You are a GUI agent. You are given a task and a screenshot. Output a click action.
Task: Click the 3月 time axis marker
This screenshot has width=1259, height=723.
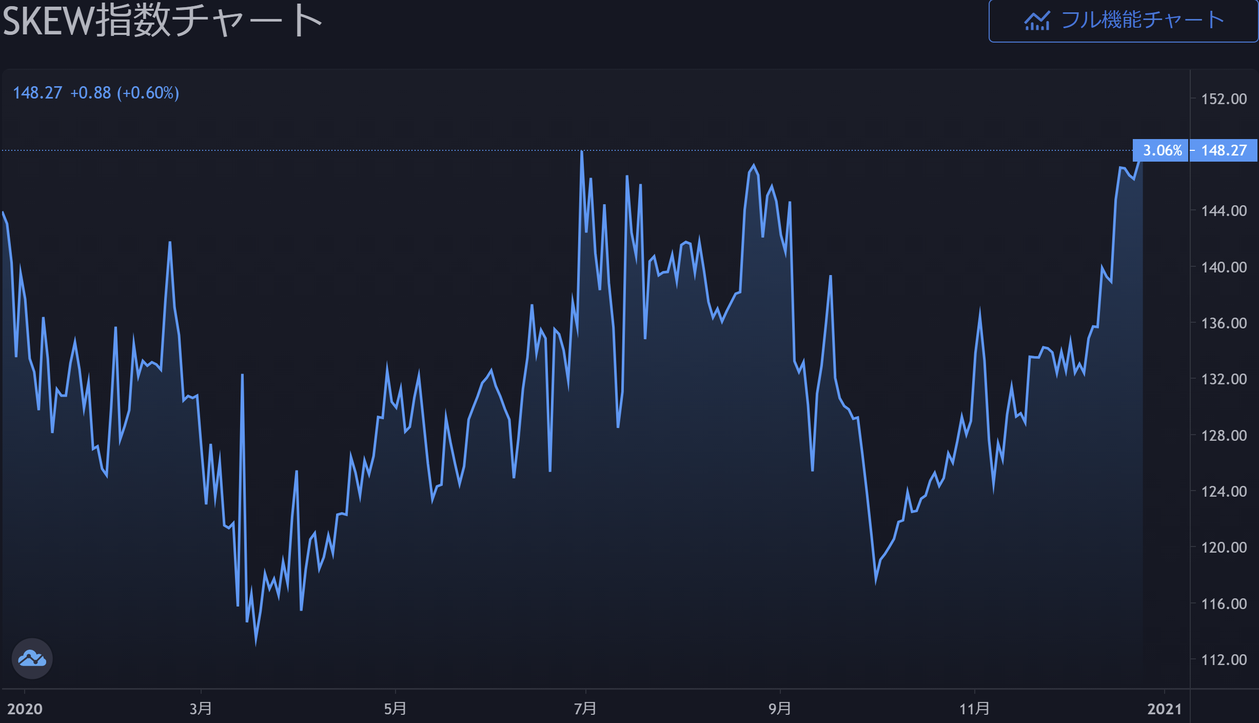click(201, 709)
